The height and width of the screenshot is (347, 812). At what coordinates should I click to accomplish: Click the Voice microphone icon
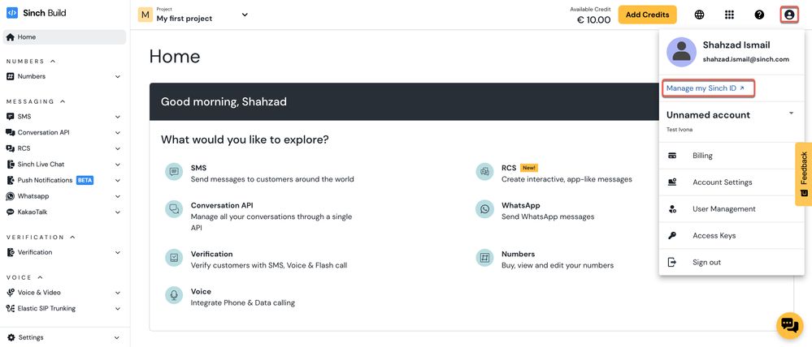tap(174, 295)
